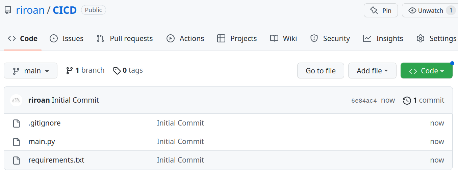Expand the Add file dropdown
The image size is (458, 175).
[372, 71]
